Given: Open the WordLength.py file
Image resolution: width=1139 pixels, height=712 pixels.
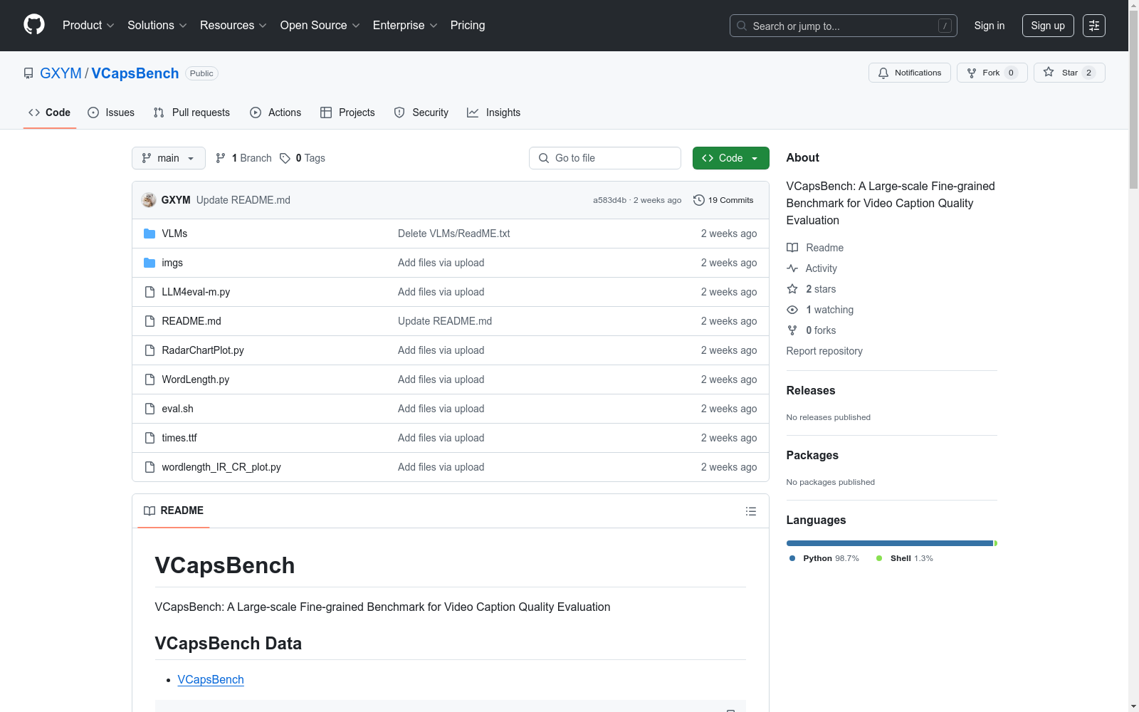Looking at the screenshot, I should click(196, 379).
